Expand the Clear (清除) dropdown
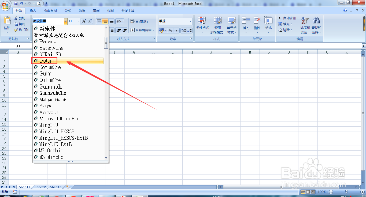The height and width of the screenshot is (197, 366). (291, 30)
